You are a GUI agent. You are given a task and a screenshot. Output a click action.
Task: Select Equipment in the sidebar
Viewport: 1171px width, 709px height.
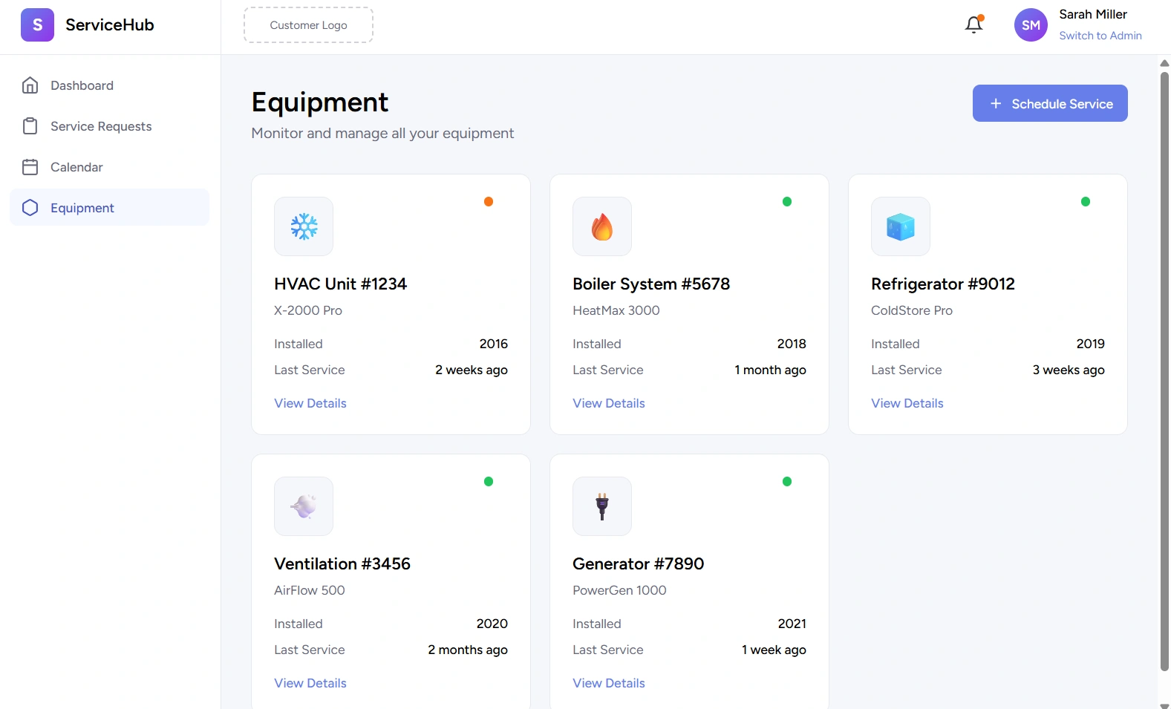tap(82, 208)
